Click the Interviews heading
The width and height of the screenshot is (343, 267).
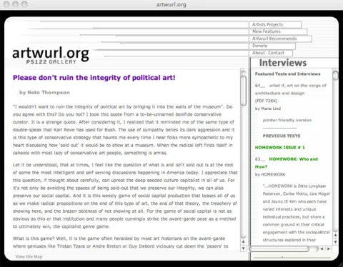pyautogui.click(x=283, y=63)
